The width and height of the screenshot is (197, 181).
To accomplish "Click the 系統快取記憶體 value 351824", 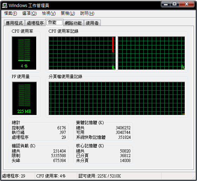I will point(124,137).
